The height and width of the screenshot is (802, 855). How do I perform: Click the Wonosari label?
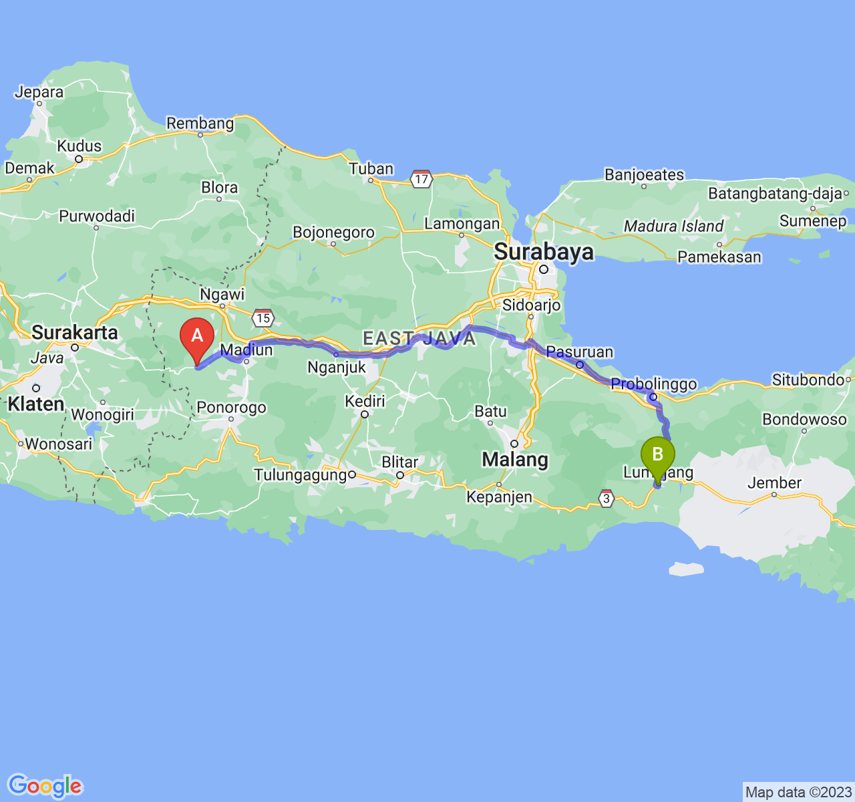point(59,443)
